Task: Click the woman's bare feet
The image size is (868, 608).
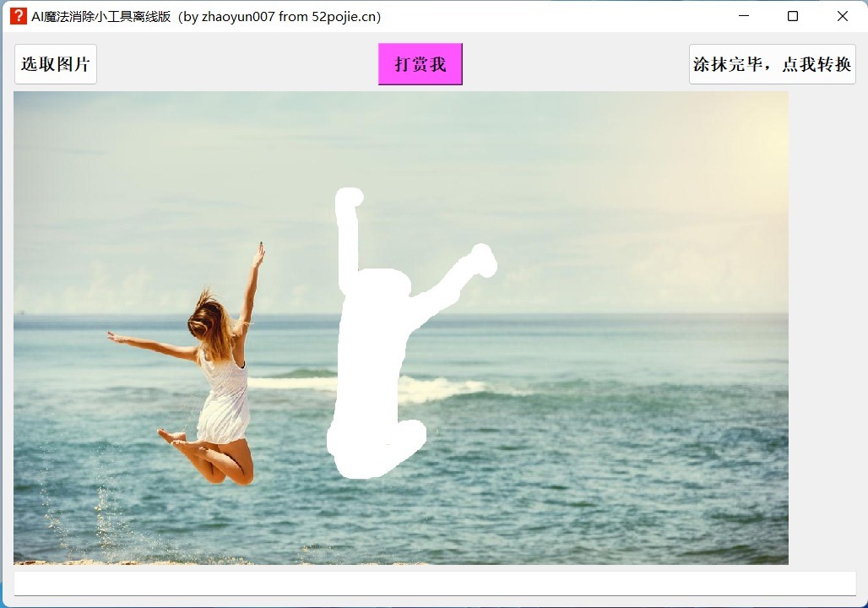Action: click(x=176, y=438)
